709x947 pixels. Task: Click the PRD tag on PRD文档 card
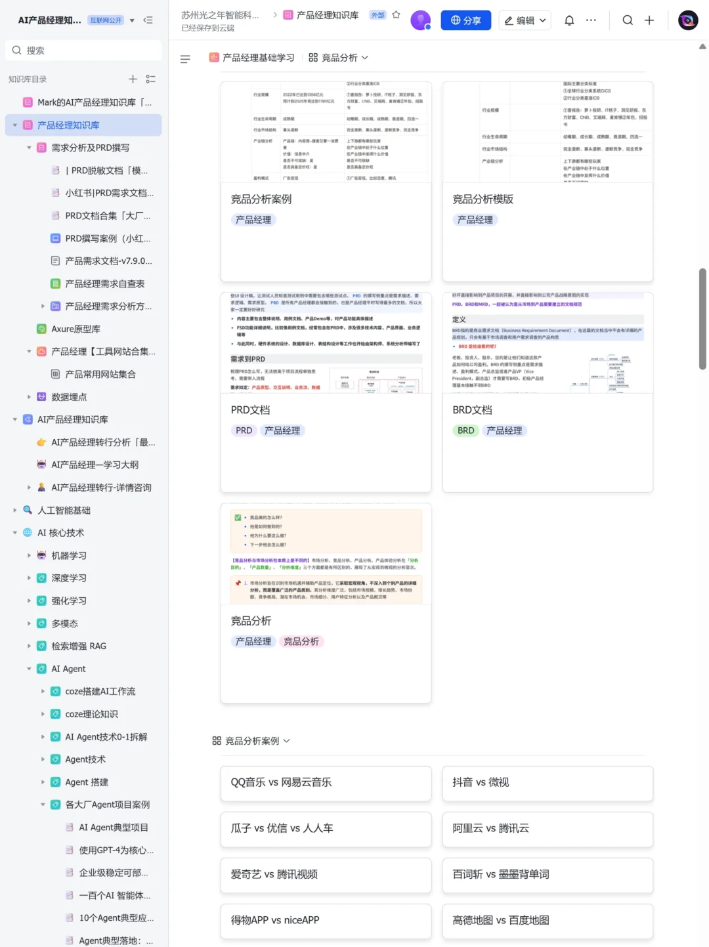coord(244,431)
